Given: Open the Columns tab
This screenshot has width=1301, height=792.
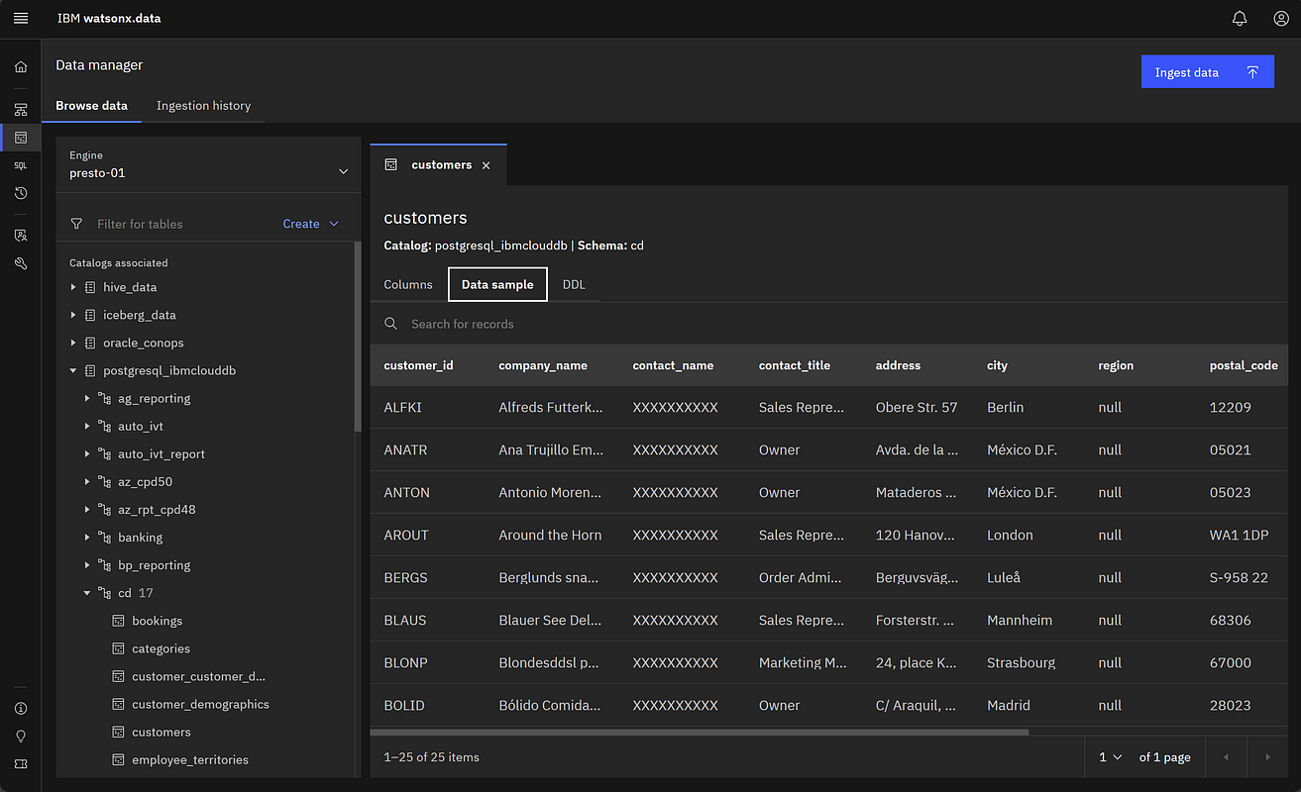Looking at the screenshot, I should 408,284.
